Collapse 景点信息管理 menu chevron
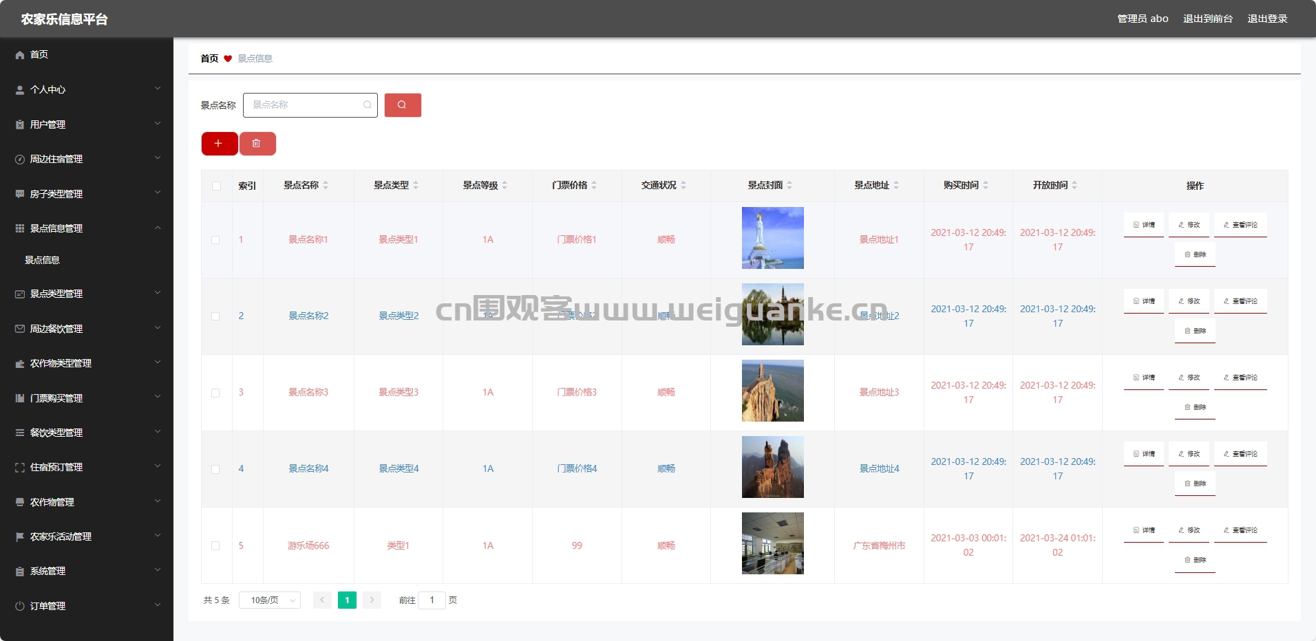Viewport: 1316px width, 641px height. pyautogui.click(x=158, y=228)
